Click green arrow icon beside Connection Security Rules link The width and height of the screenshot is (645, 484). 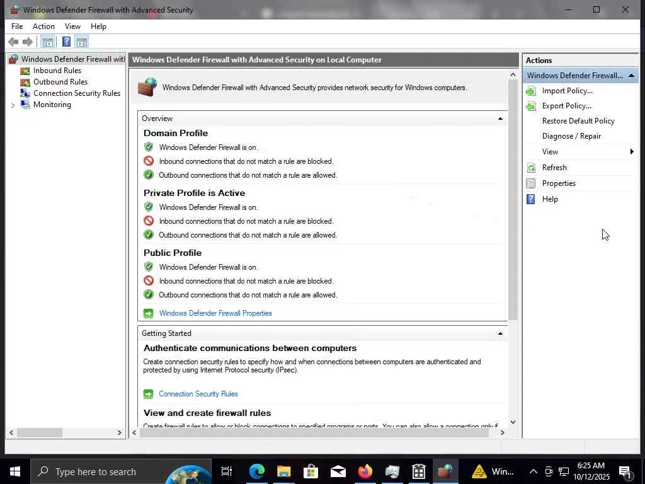click(148, 395)
